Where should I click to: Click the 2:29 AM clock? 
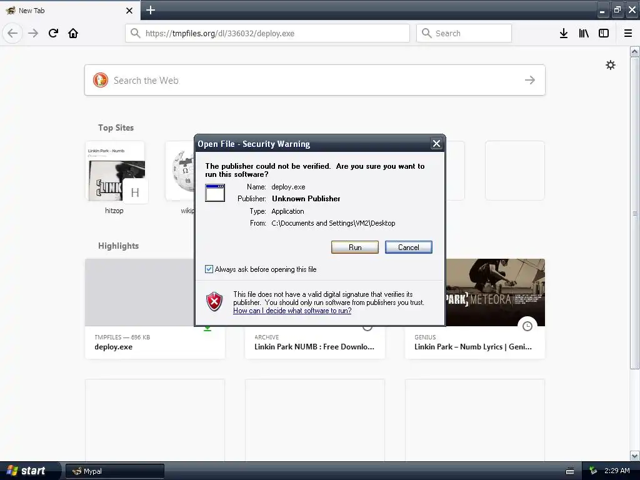[617, 471]
